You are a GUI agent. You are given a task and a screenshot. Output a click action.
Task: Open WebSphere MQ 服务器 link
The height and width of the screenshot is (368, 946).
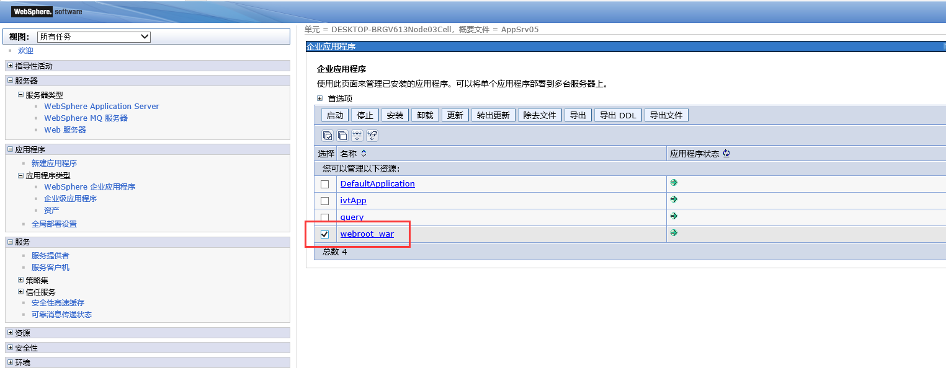(x=86, y=118)
